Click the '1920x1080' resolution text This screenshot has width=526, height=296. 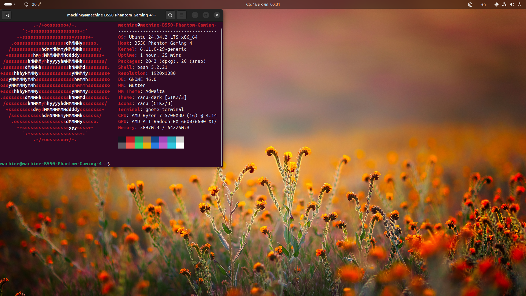click(x=163, y=73)
